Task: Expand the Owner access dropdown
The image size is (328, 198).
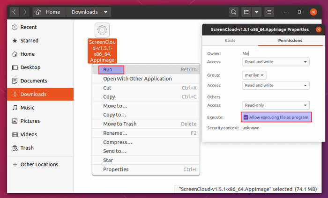Action: pyautogui.click(x=276, y=62)
